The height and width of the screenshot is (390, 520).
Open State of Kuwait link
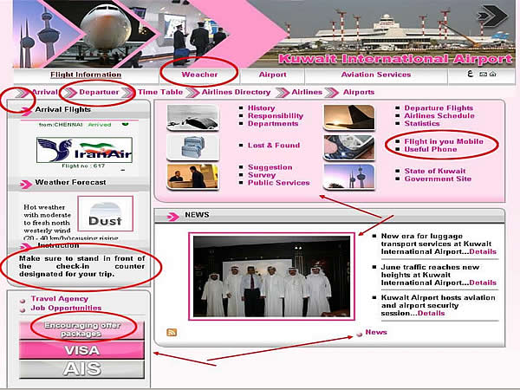(435, 171)
